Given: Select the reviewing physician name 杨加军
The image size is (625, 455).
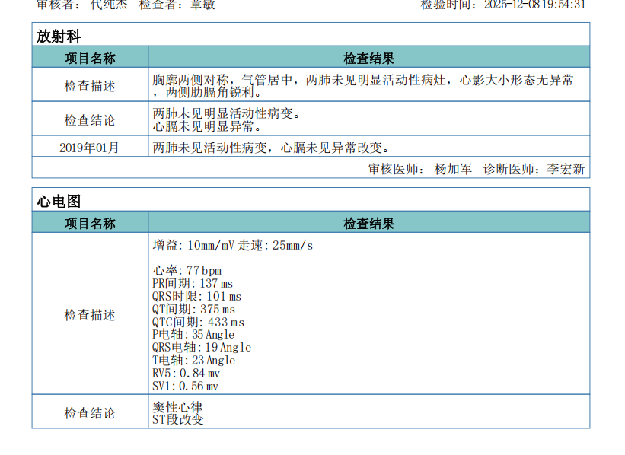Looking at the screenshot, I should pos(453,169).
